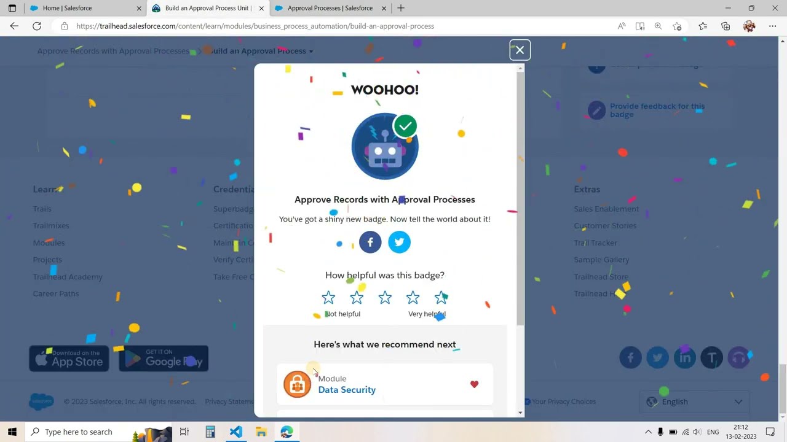Go back in browser
Screen dimensions: 787x442
click(14, 26)
